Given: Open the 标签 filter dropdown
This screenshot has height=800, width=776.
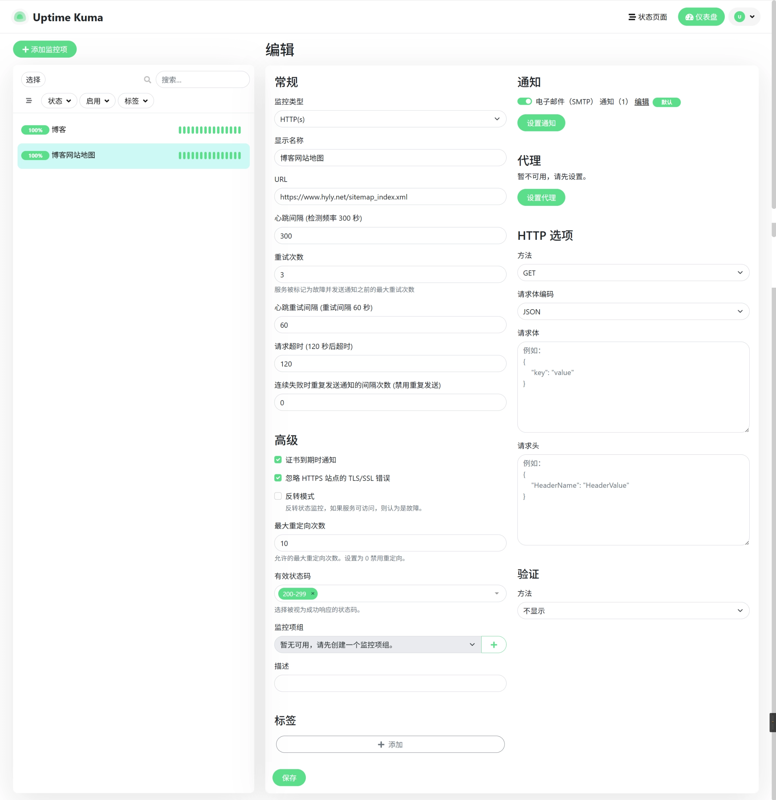Looking at the screenshot, I should 136,101.
